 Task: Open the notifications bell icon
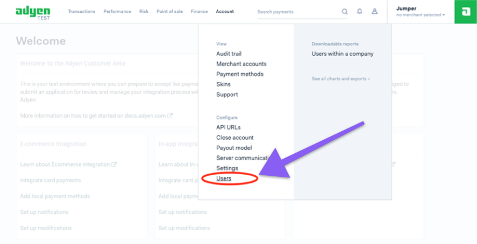coord(360,11)
